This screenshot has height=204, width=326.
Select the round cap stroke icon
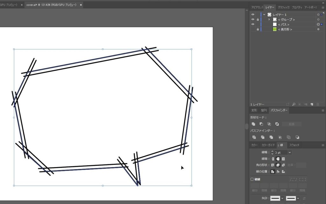(278, 159)
